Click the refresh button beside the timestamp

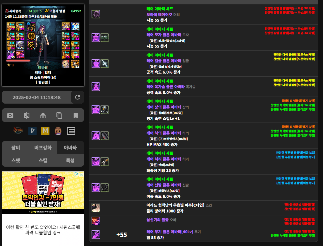coord(78,97)
